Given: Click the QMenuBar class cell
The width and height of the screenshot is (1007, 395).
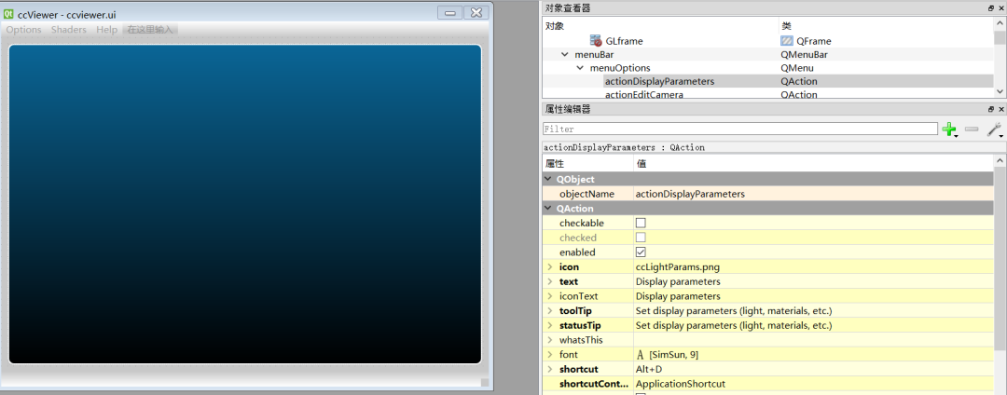Looking at the screenshot, I should click(804, 55).
